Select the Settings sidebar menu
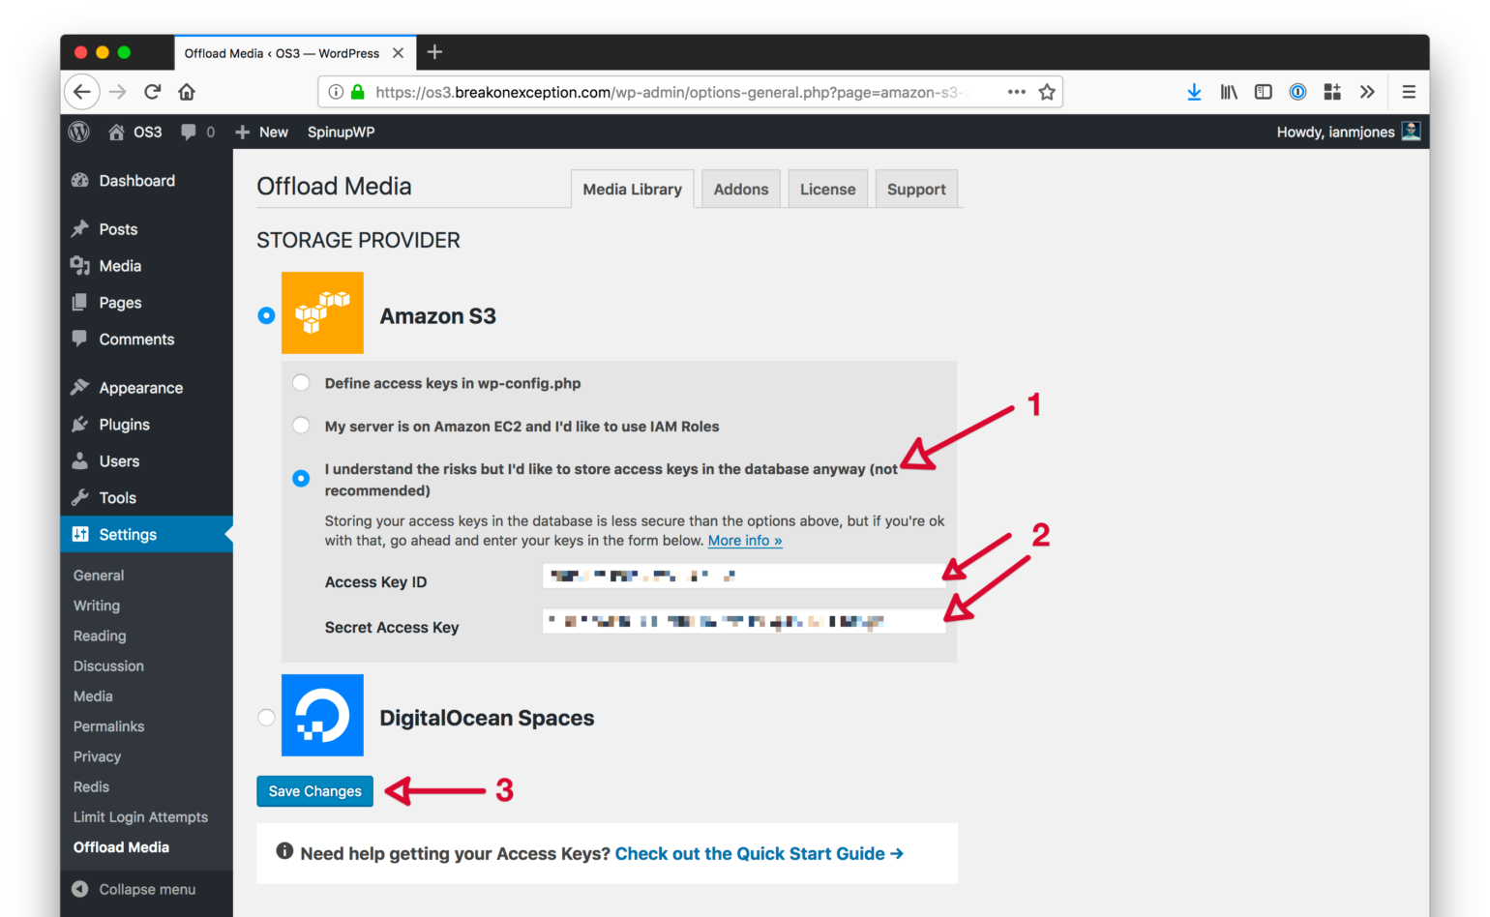Screen dimensions: 1490x917 coord(146,535)
